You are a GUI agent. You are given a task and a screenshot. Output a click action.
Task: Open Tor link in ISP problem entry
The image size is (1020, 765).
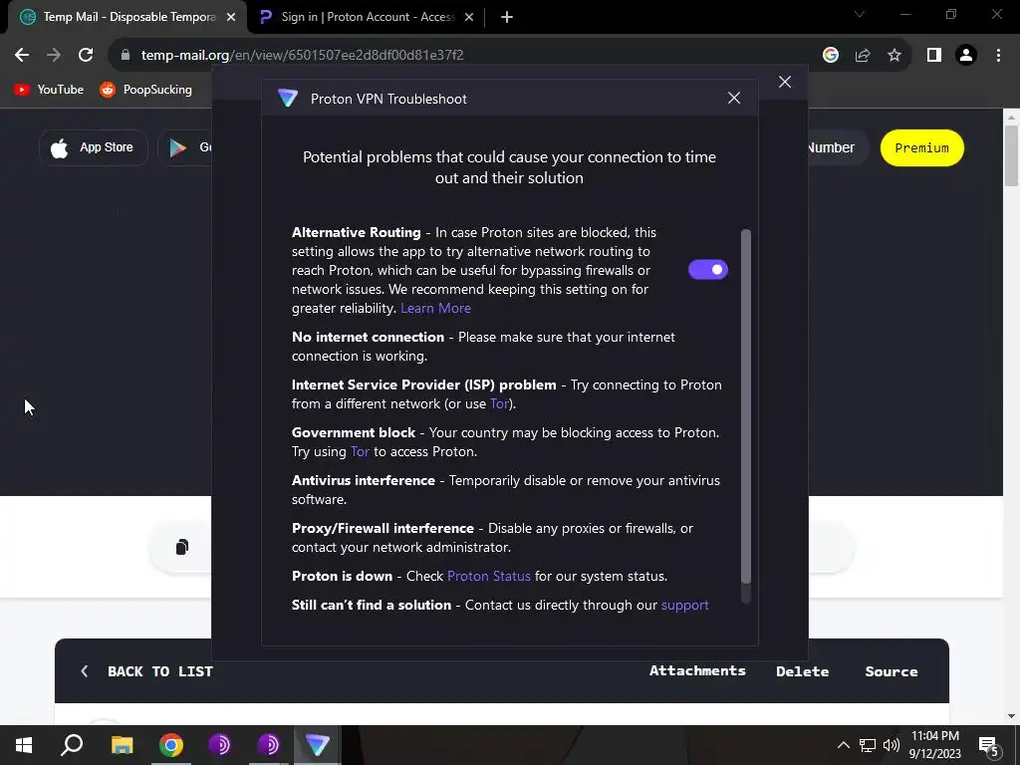point(499,404)
